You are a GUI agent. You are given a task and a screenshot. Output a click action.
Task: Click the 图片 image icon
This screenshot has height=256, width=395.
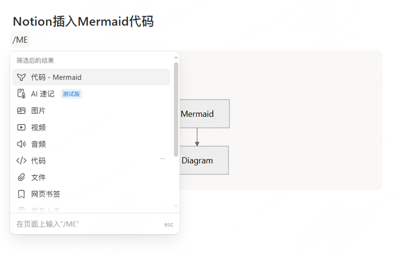[22, 111]
